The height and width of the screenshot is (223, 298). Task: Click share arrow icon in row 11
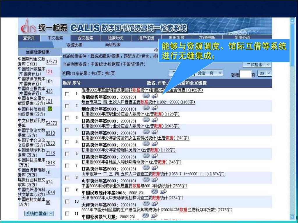tap(154, 215)
